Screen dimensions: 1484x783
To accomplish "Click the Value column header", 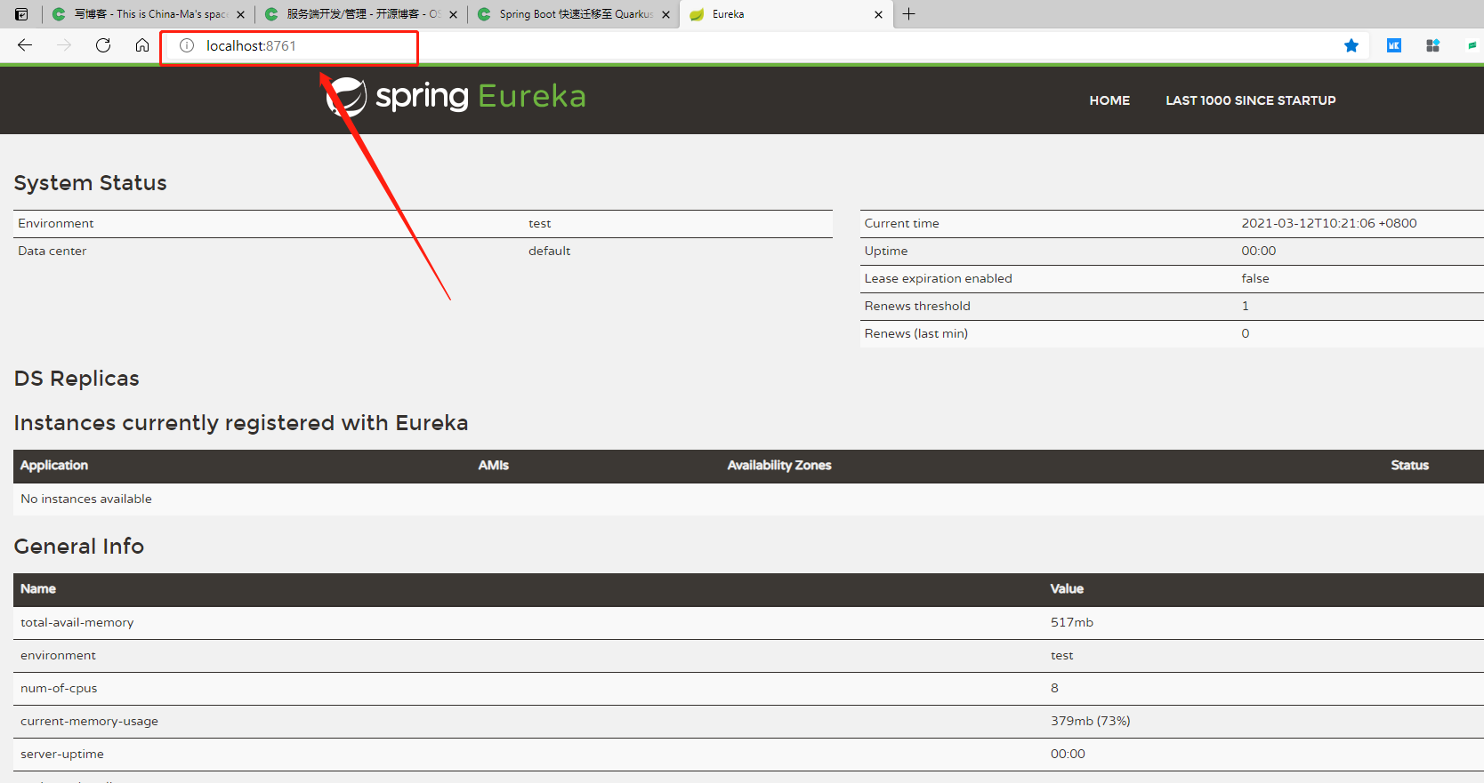I will (x=1067, y=588).
